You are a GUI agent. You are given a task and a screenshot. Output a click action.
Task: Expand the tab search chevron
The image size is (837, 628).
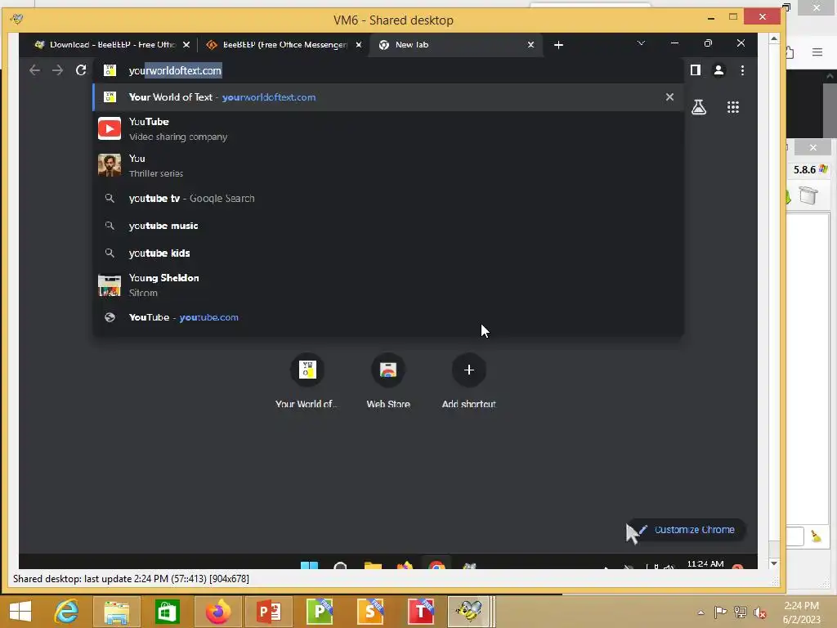point(641,43)
